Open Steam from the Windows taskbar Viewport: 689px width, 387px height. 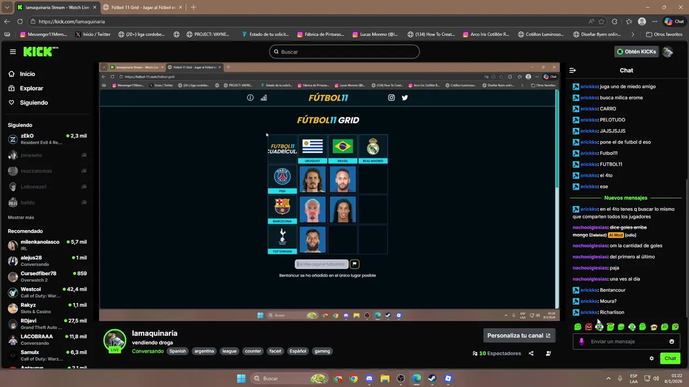point(432,378)
